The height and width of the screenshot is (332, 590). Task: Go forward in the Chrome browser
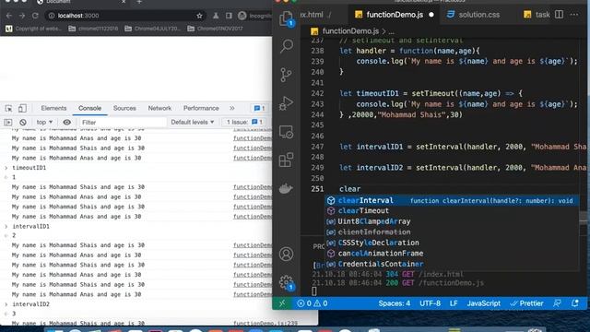click(22, 16)
